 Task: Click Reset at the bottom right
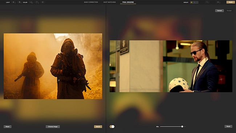click(x=228, y=126)
